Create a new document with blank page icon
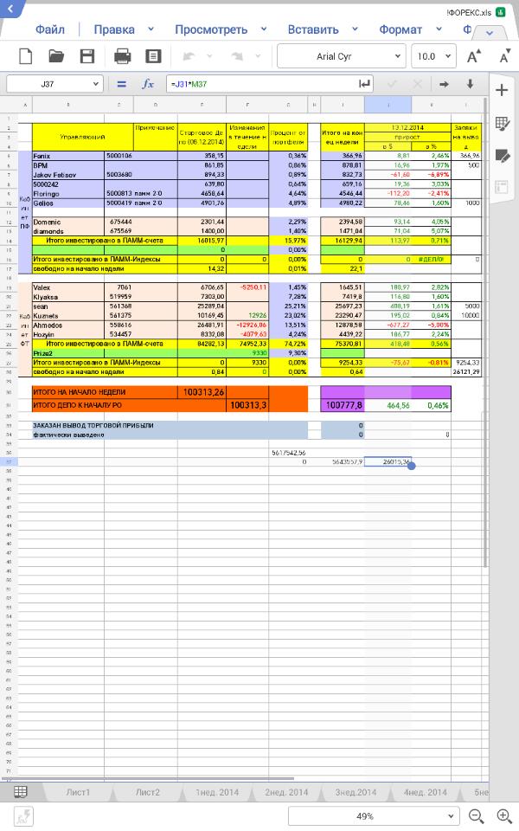The height and width of the screenshot is (831, 519). [x=25, y=56]
